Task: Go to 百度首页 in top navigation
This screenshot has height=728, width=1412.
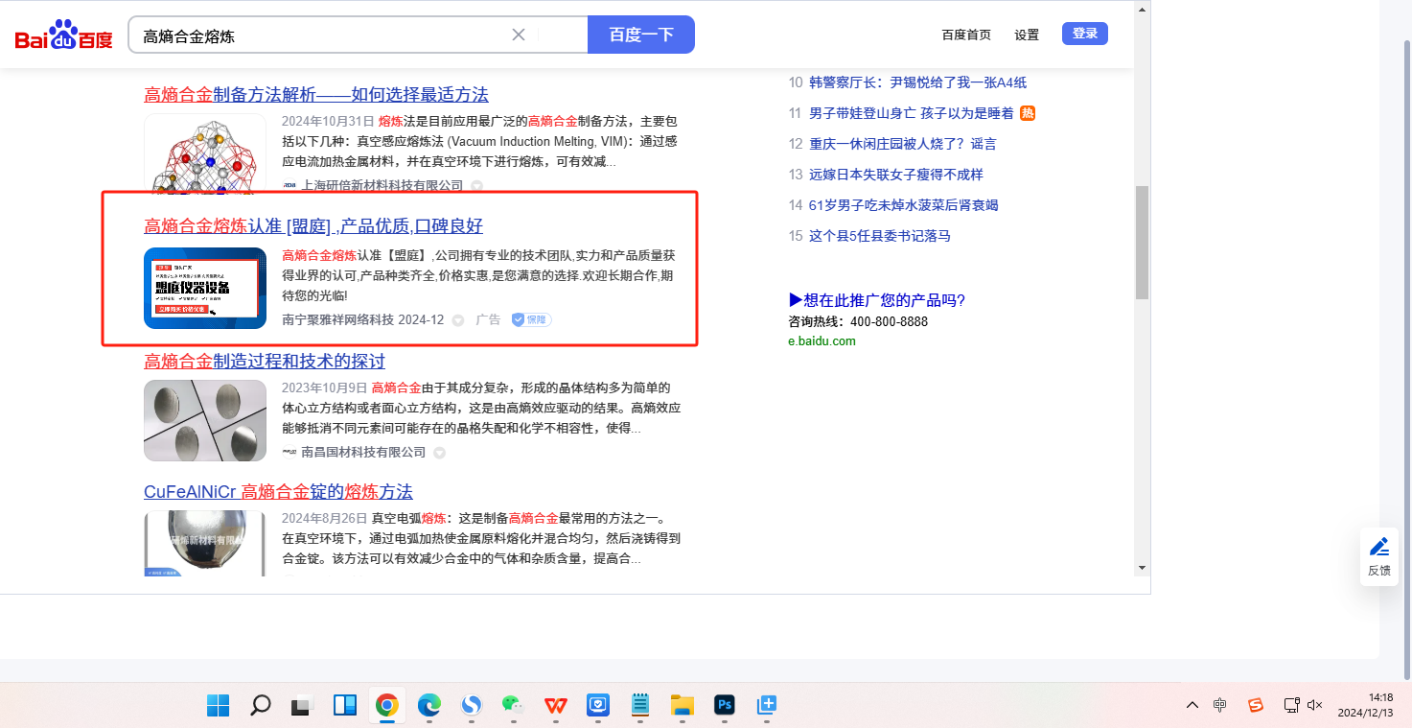Action: click(966, 35)
